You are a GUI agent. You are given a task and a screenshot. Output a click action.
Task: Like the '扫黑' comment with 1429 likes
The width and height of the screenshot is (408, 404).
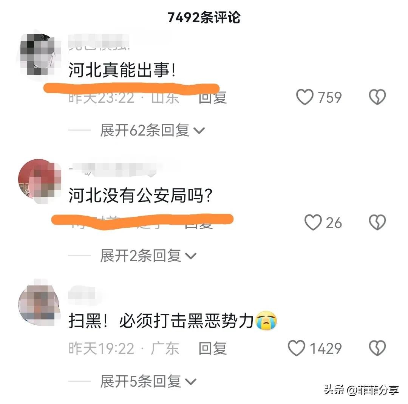pyautogui.click(x=297, y=348)
